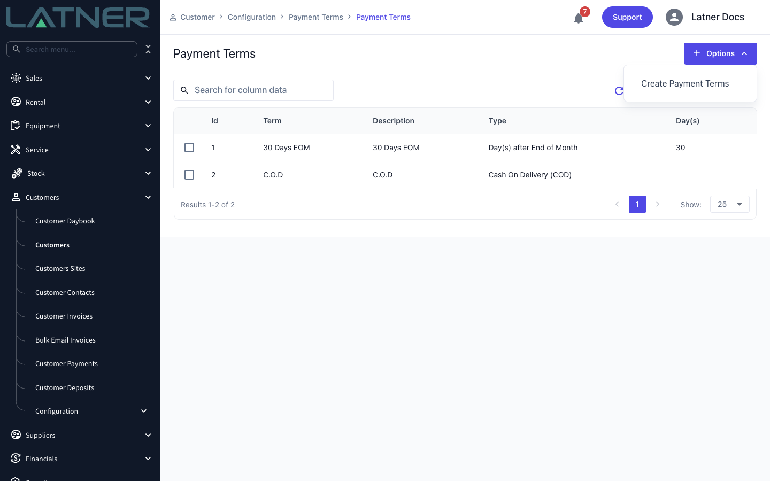
Task: Select the C.O.D row checkbox
Action: 189,175
